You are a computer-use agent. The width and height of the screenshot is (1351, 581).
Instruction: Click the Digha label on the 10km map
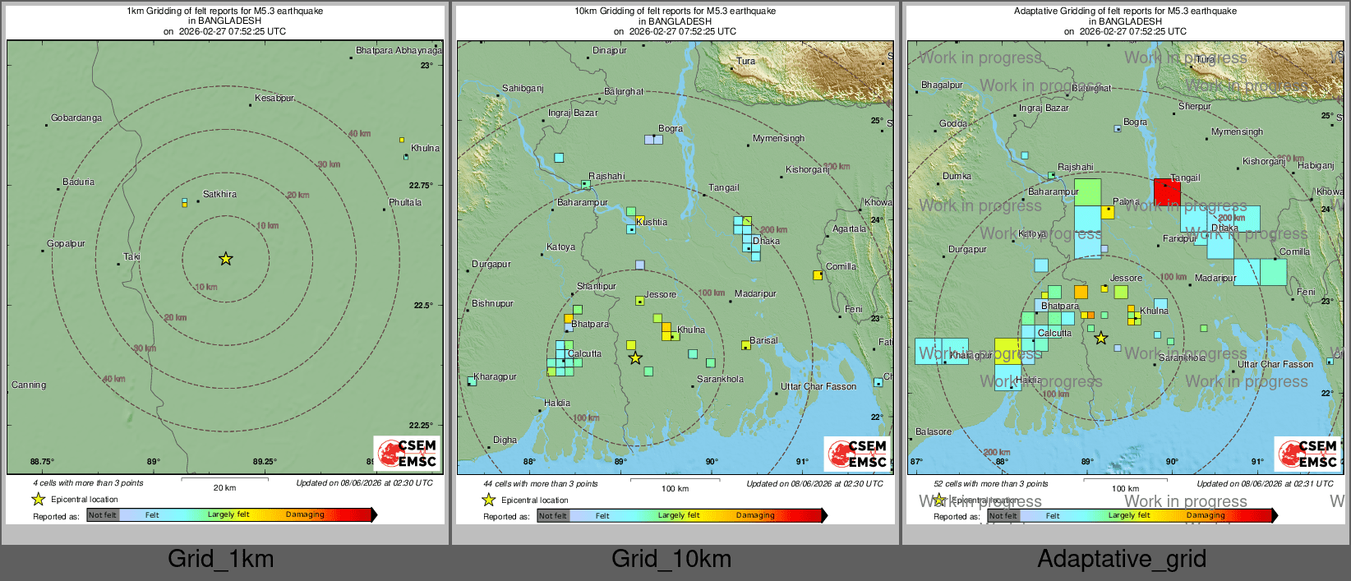505,440
